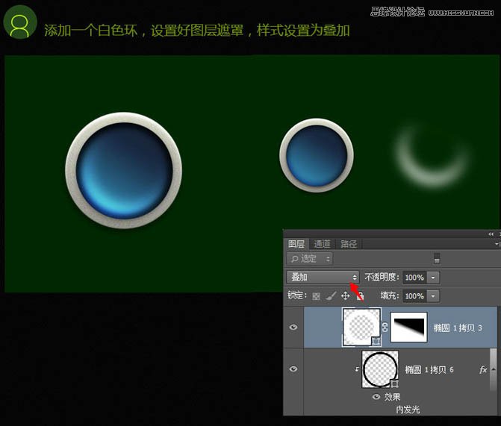This screenshot has width=501, height=426.
Task: Click the clipping mask arrow on 椭圆 1 拷贝 6
Action: pos(357,369)
